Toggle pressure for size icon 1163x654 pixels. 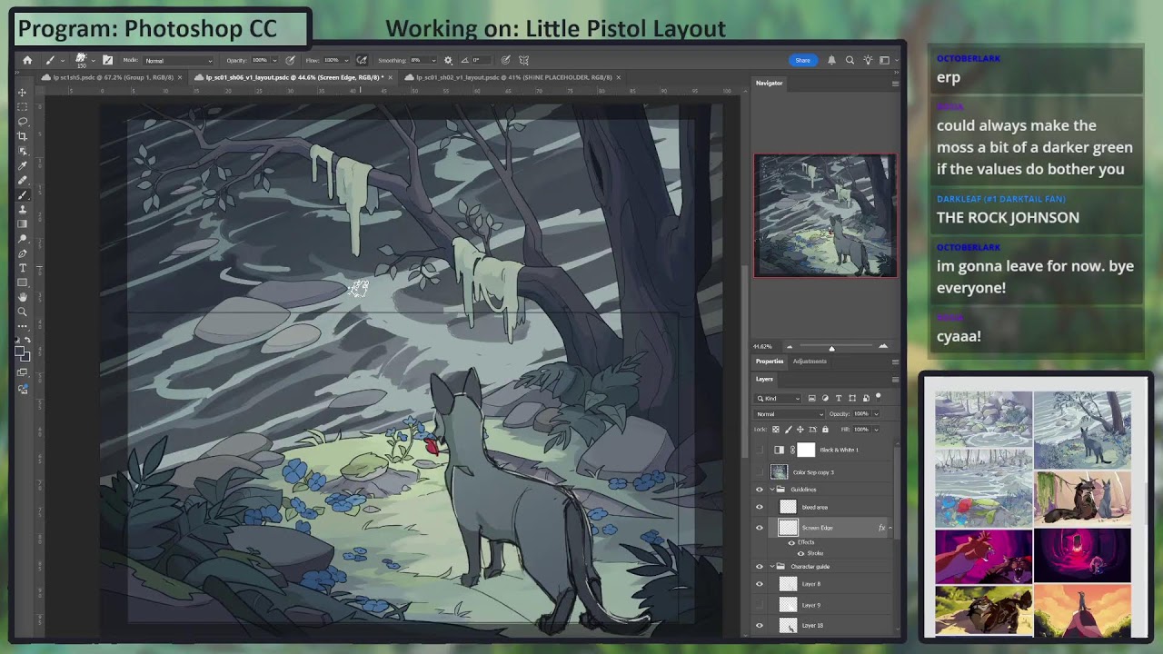[505, 60]
